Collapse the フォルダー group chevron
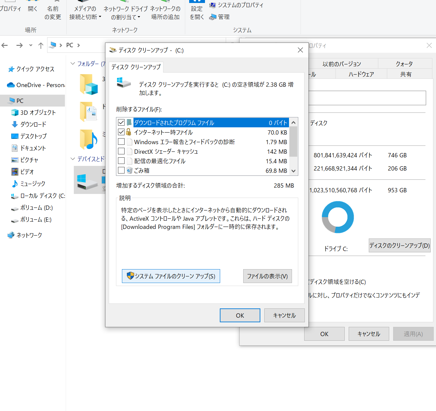This screenshot has height=411, width=436. (x=73, y=64)
